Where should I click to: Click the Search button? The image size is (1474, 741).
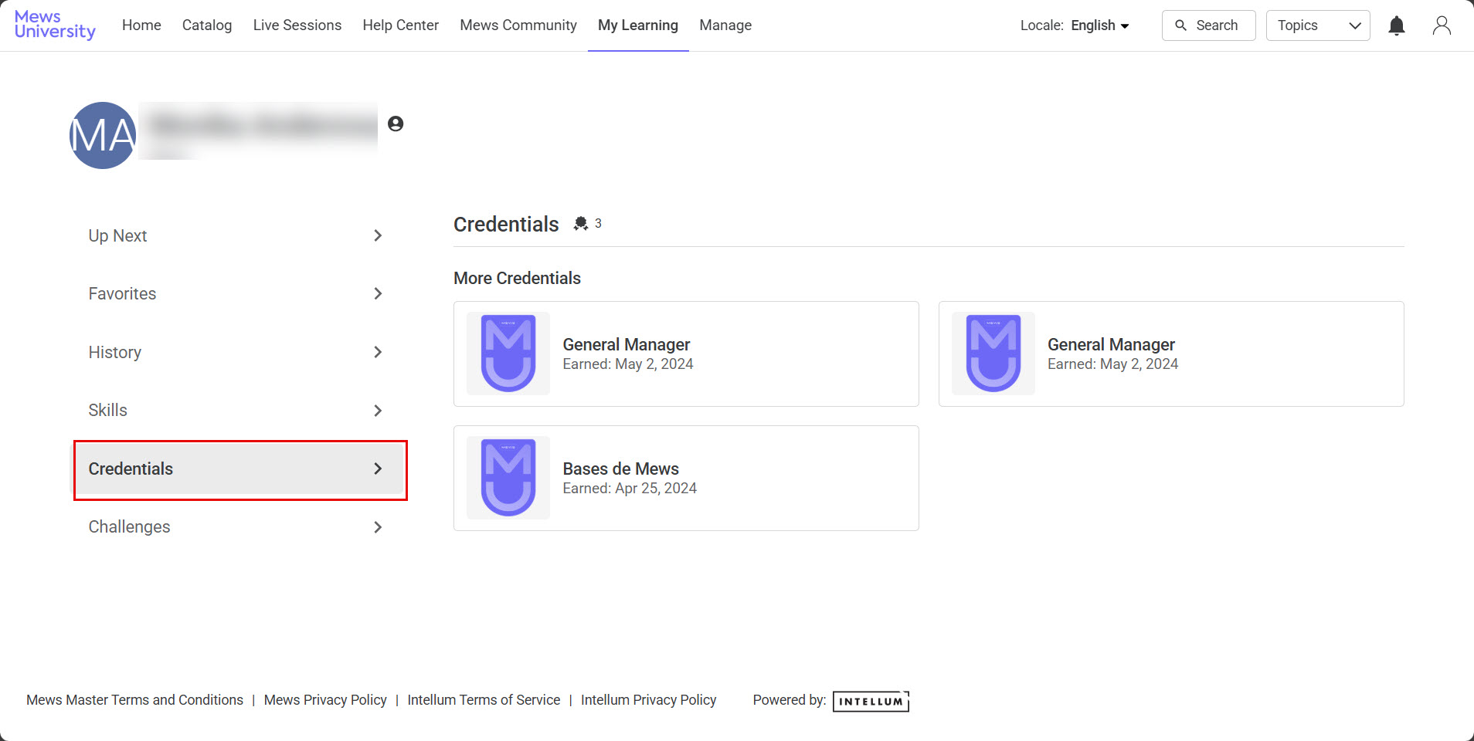[x=1209, y=25]
